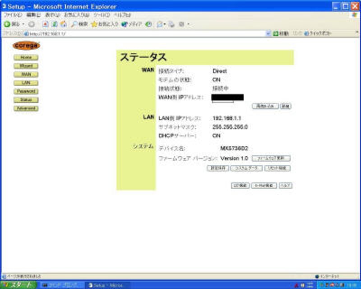Open the Mail dropdown arrow

point(165,24)
